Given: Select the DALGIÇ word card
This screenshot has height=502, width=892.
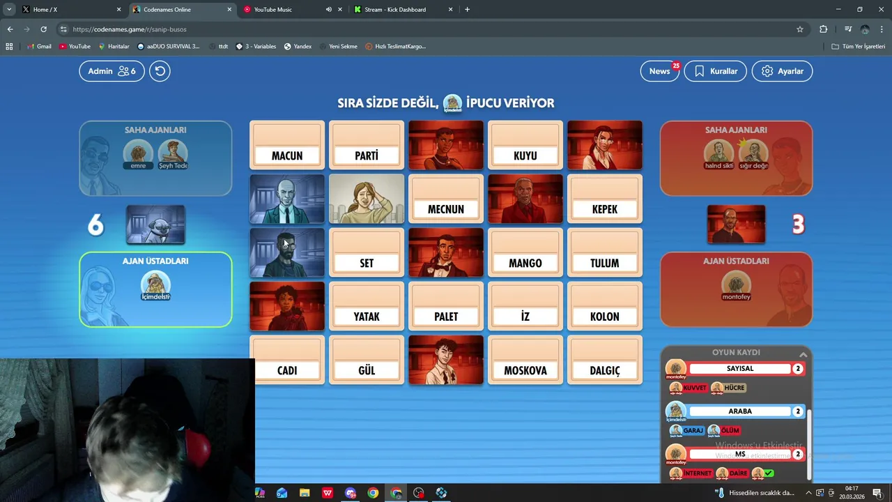Looking at the screenshot, I should [x=605, y=360].
